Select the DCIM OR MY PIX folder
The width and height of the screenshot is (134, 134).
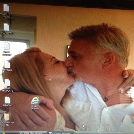(x=7, y=117)
